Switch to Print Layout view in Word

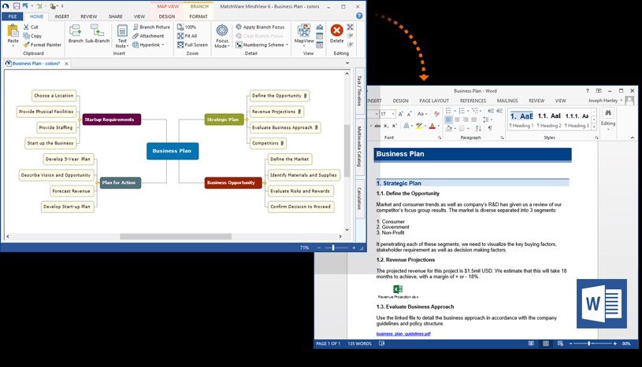[546, 343]
